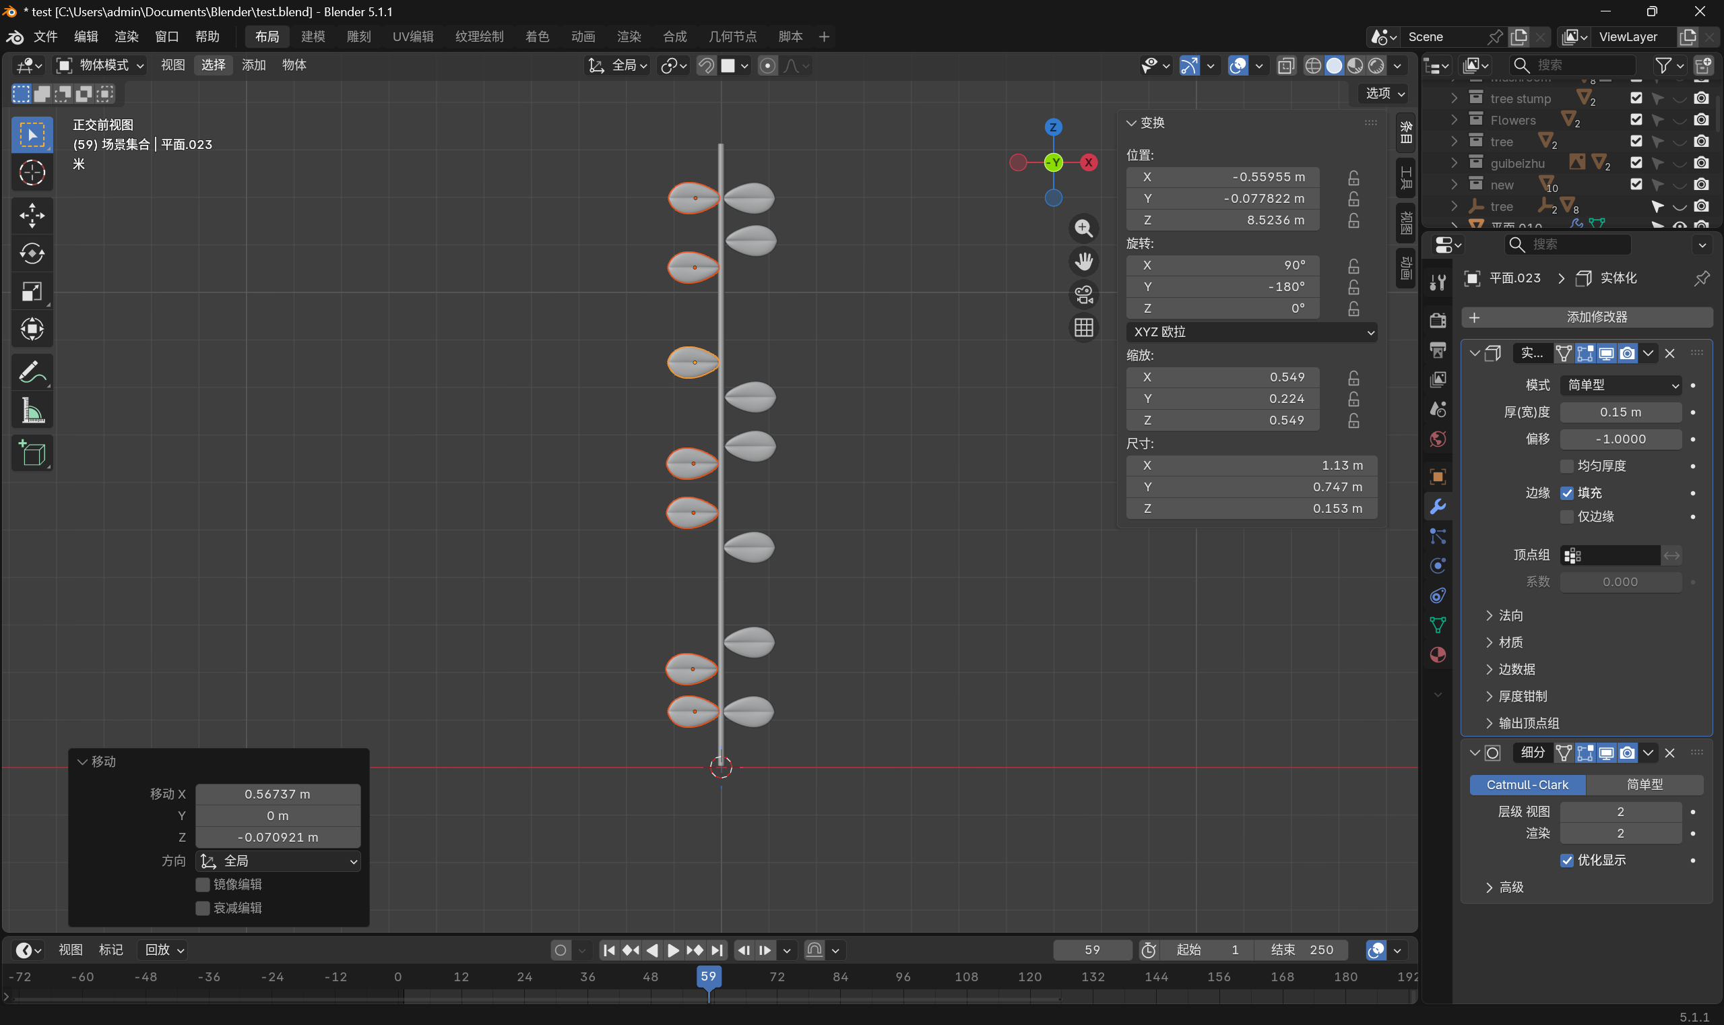Viewport: 1724px width, 1025px height.
Task: Open the XYZ 欧拉 rotation mode dropdown
Action: tap(1251, 332)
